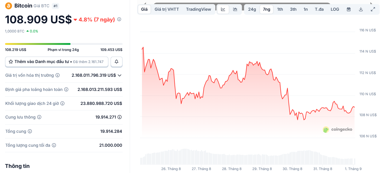Switch to the TradingView tab

[x=198, y=9]
